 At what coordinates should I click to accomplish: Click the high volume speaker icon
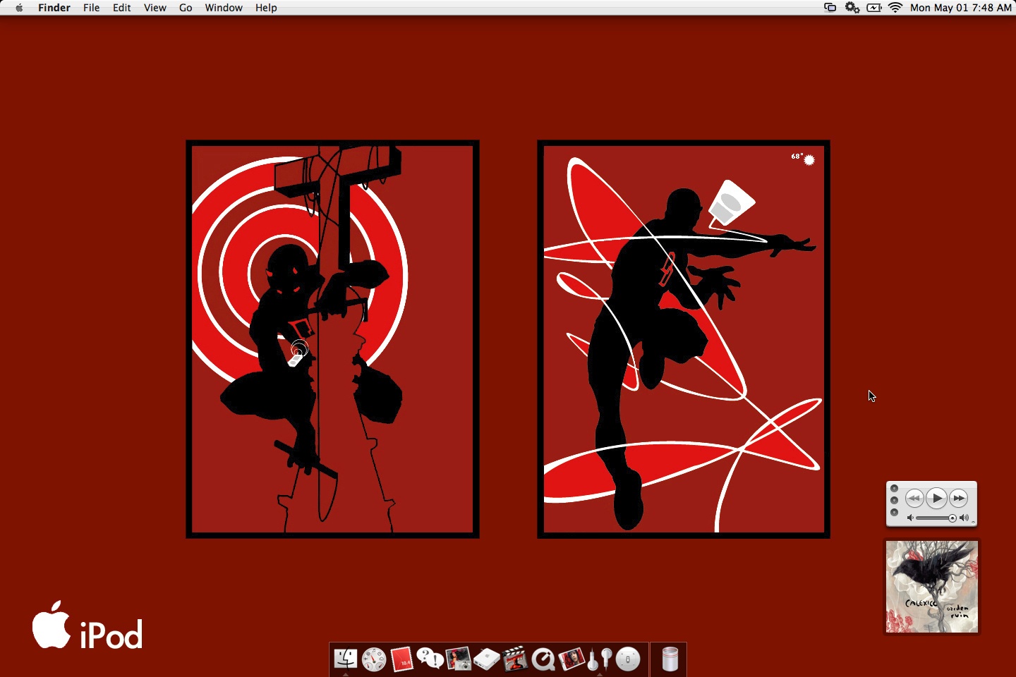coord(964,518)
